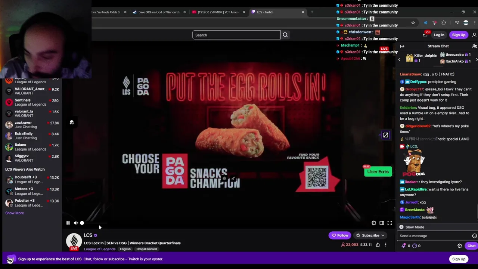Select the DropsEnabled tag

(146, 249)
